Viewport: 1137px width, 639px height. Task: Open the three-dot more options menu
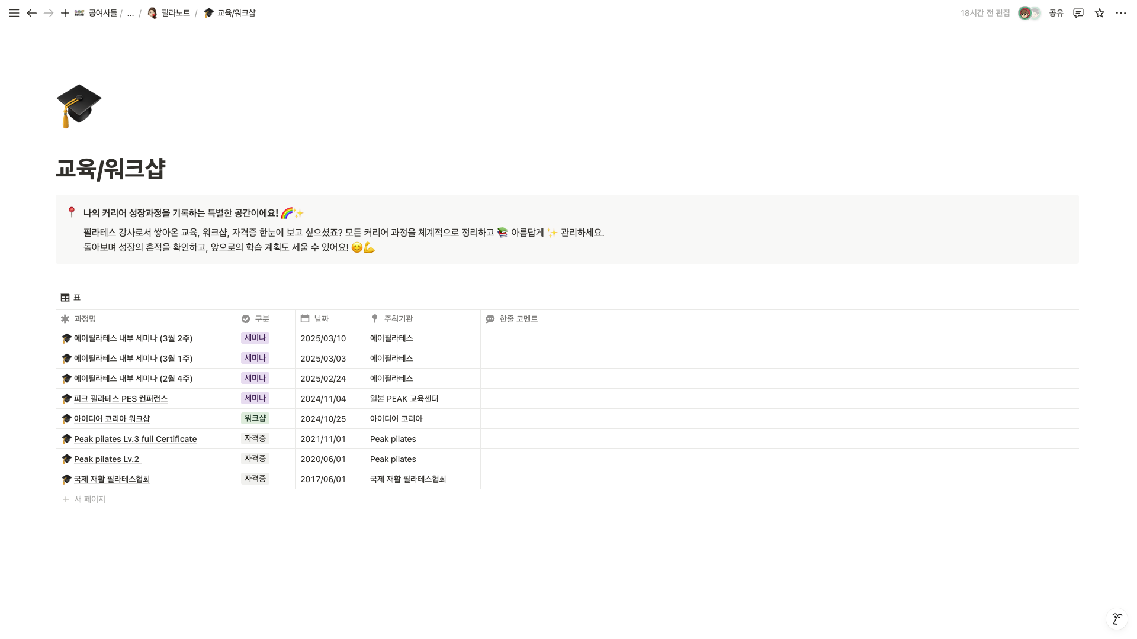(x=1121, y=13)
